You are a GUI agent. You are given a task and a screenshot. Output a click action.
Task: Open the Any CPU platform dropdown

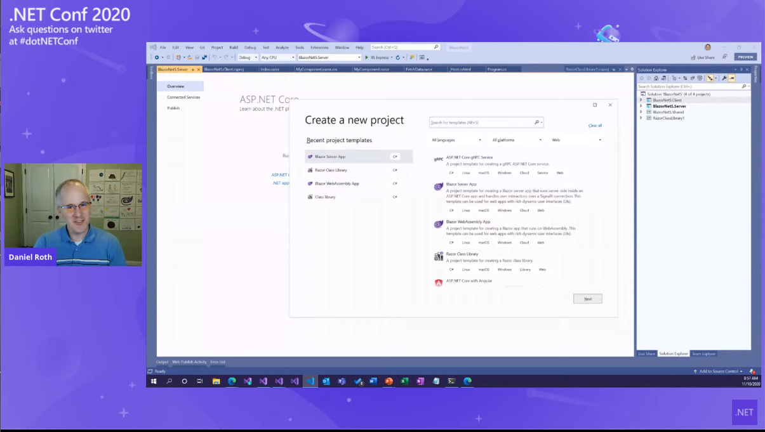click(278, 57)
